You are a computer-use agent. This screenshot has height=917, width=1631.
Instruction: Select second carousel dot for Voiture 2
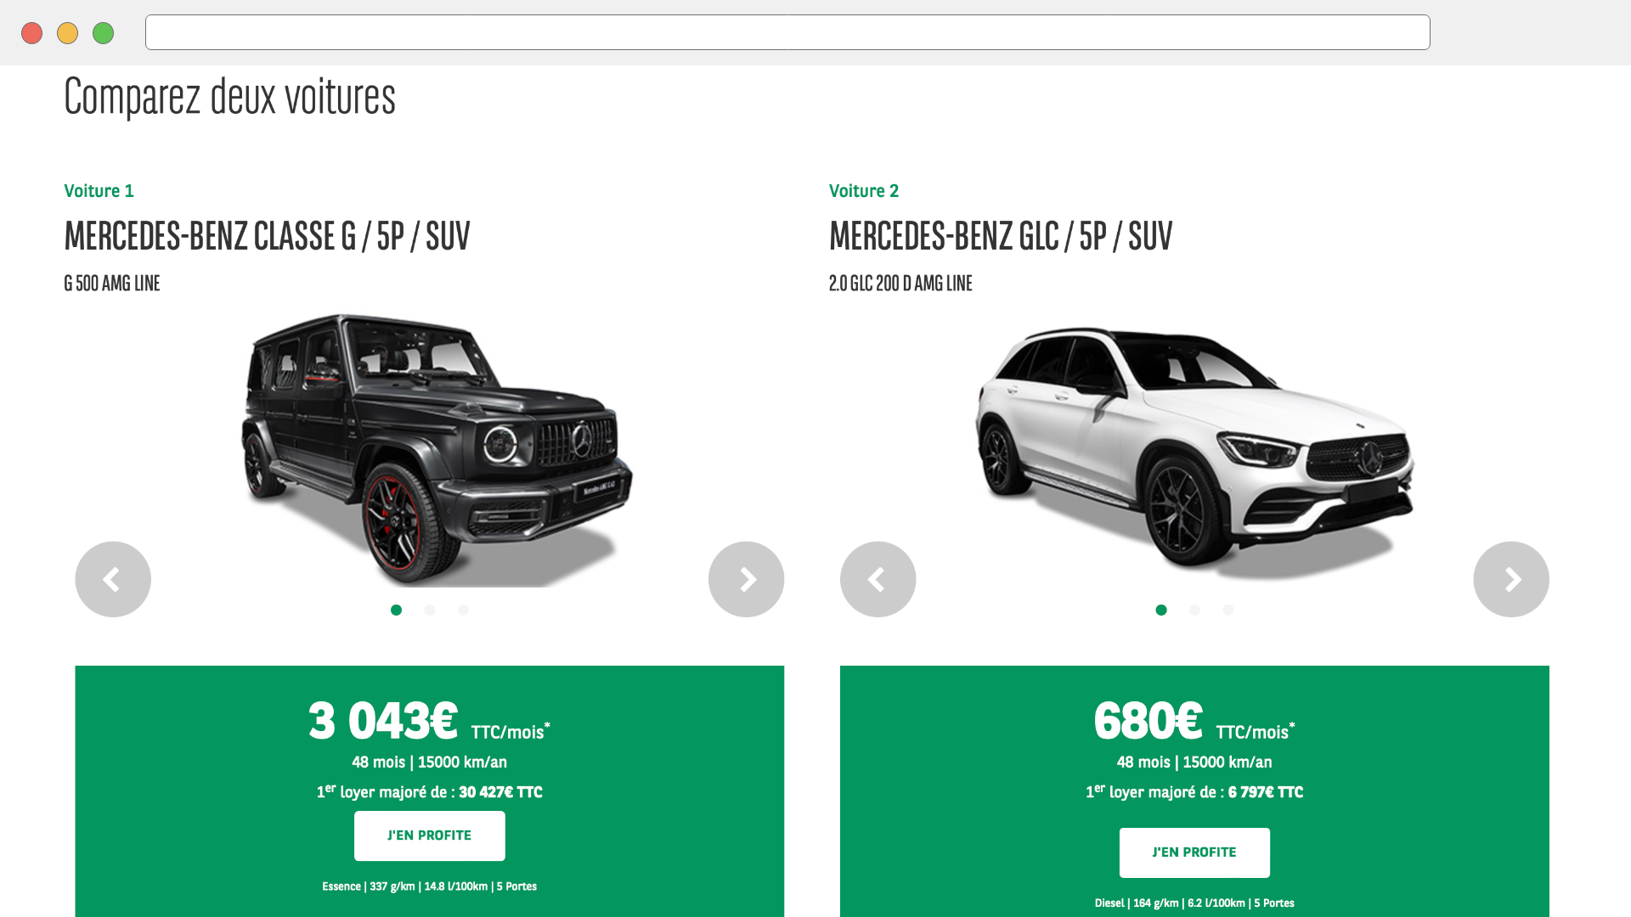click(1194, 610)
